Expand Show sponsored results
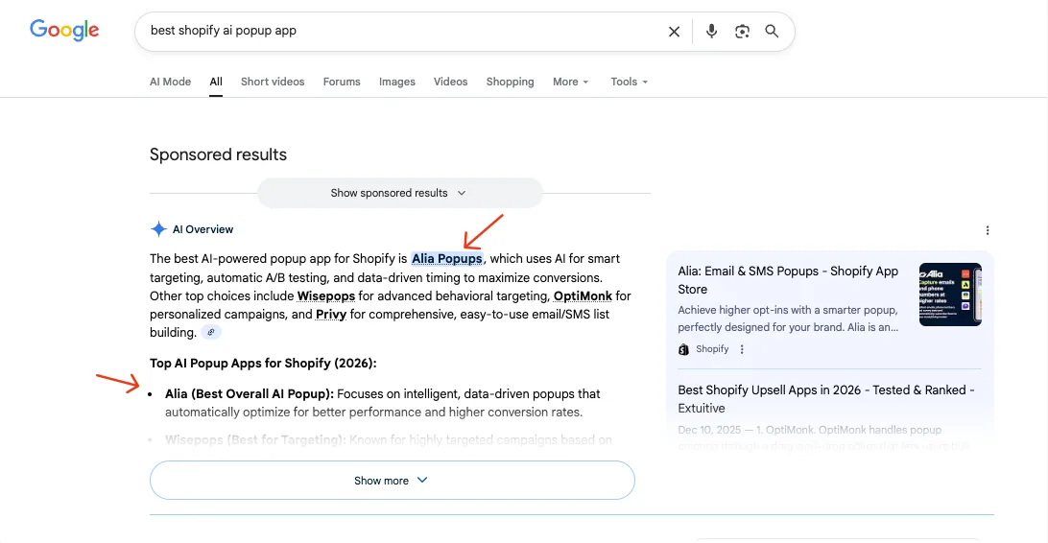Viewport: 1048px width, 543px height. click(399, 193)
